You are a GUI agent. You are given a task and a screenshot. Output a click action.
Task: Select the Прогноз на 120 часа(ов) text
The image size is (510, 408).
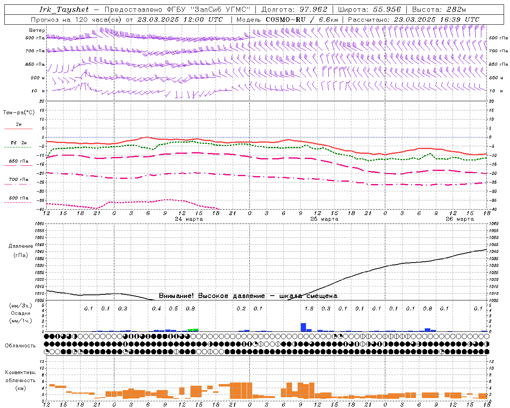click(77, 20)
